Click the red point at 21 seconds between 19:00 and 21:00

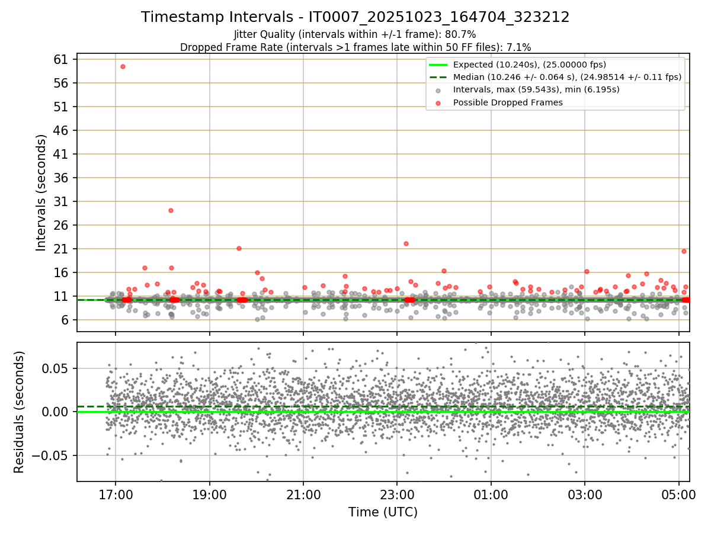(239, 248)
